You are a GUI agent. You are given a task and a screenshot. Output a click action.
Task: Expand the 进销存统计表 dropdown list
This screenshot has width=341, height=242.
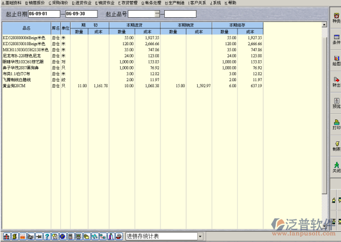pos(200,236)
